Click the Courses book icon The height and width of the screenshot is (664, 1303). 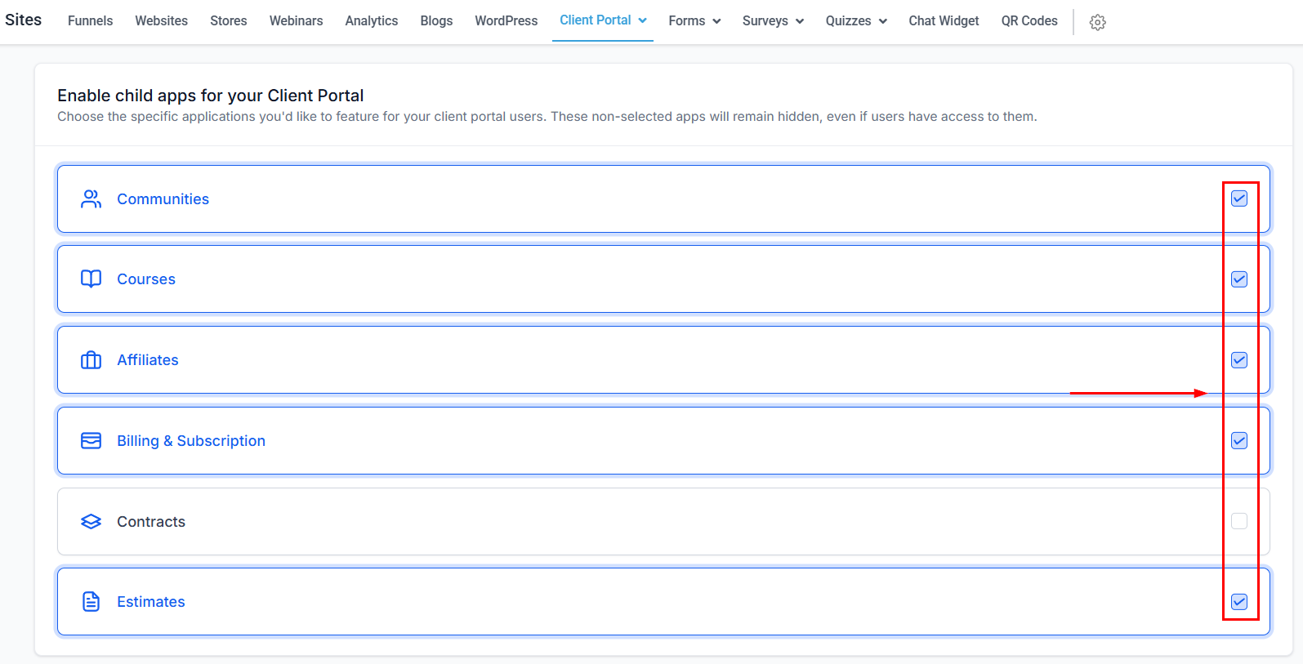(91, 279)
